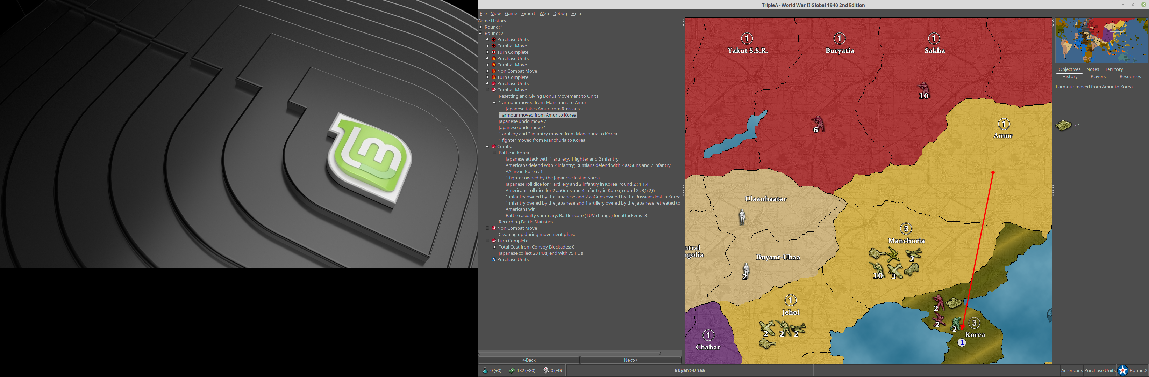Collapse the Japanese Turn Complete node
The image size is (1149, 377).
click(487, 241)
